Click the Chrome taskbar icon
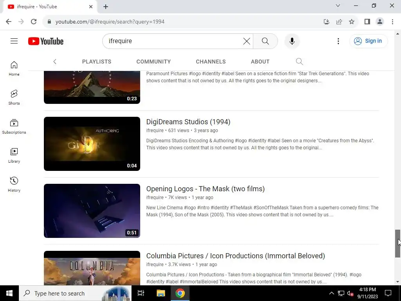The image size is (401, 301). [180, 293]
